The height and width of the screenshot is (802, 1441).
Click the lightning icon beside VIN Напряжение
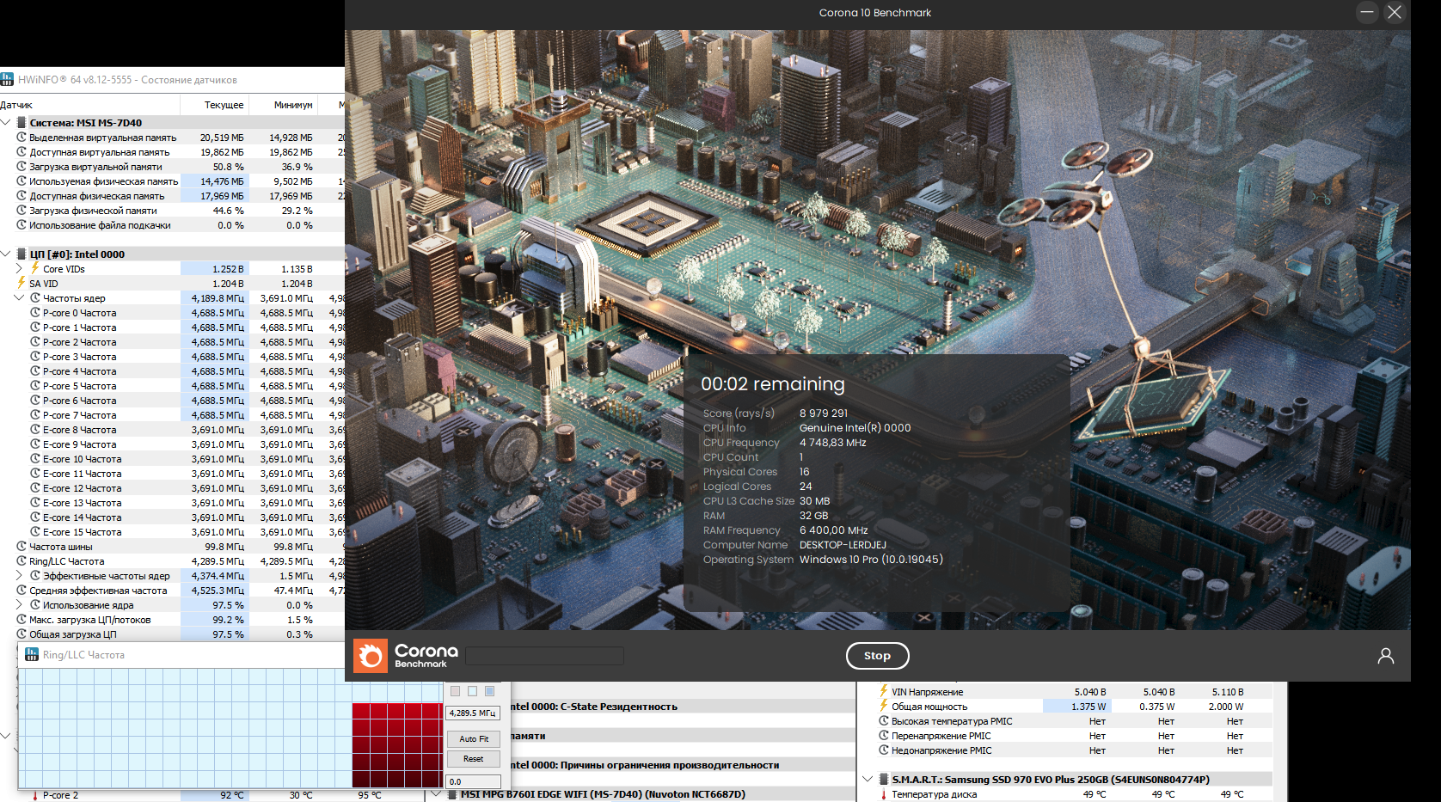tap(884, 691)
